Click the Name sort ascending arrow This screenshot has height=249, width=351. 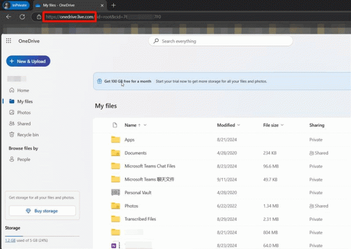tap(139, 125)
